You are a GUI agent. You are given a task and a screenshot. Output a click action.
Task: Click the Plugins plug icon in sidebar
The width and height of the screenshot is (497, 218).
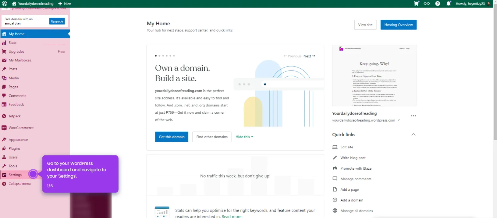click(x=4, y=148)
